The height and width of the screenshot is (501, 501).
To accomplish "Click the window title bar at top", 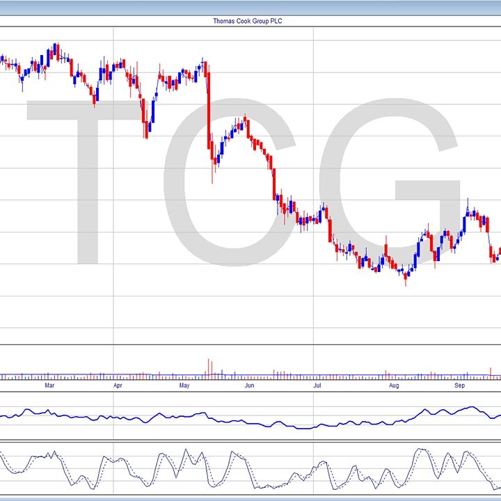I will pos(250,7).
